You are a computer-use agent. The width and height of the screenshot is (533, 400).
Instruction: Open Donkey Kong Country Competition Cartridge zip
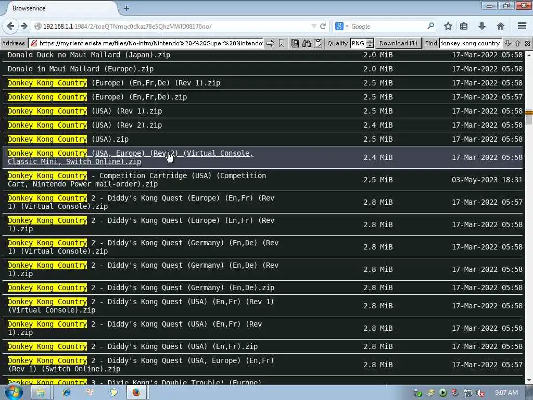(137, 180)
